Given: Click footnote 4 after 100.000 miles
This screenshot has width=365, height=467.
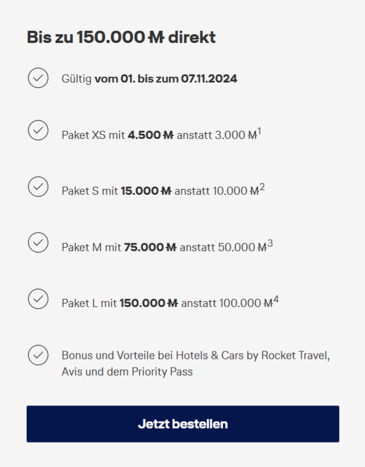Looking at the screenshot, I should (x=276, y=300).
